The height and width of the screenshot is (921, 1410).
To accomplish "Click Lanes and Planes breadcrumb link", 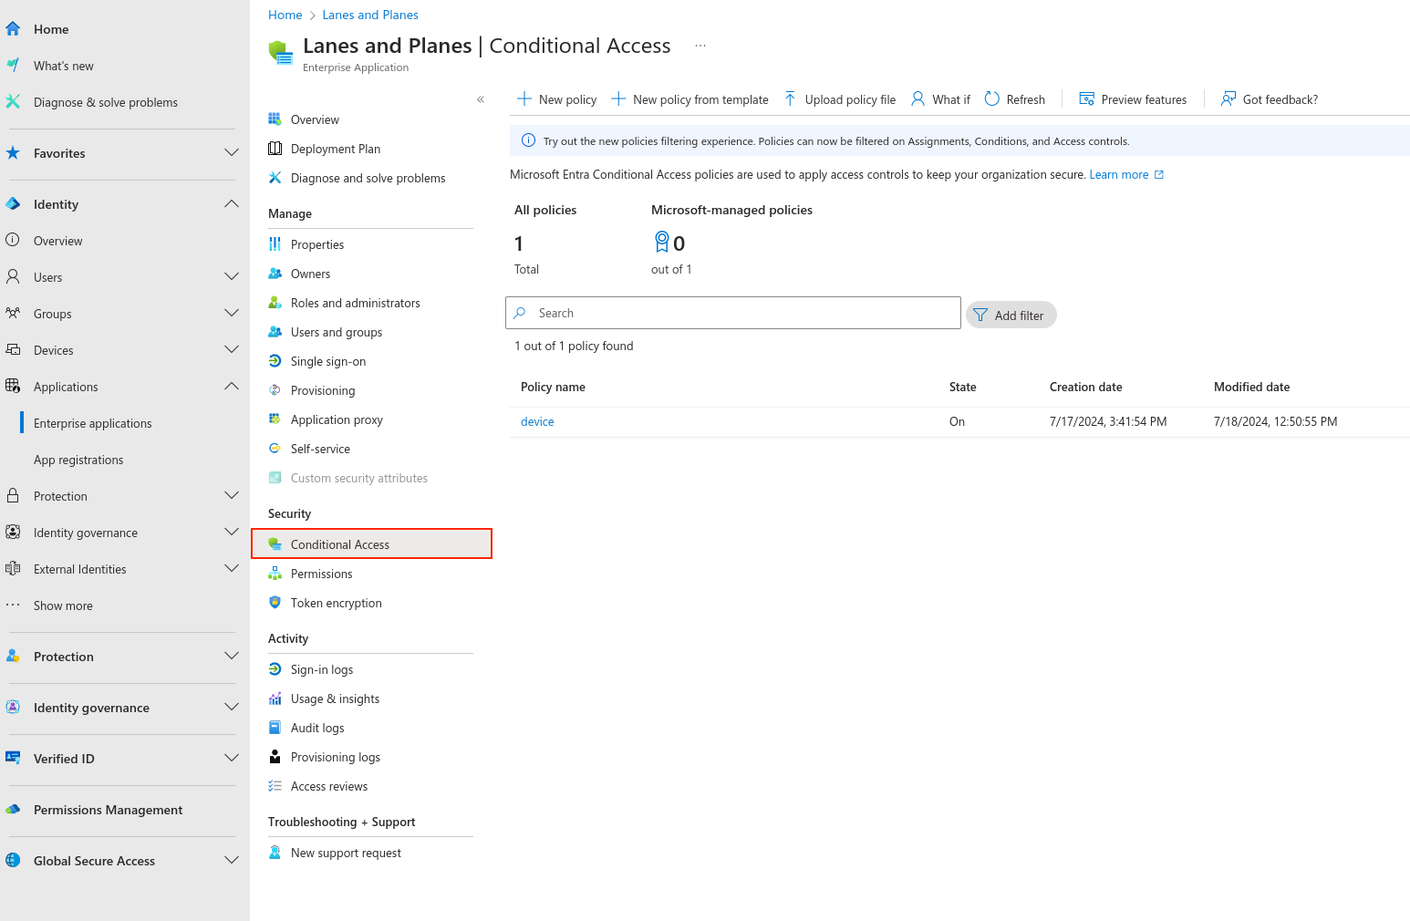I will [370, 15].
